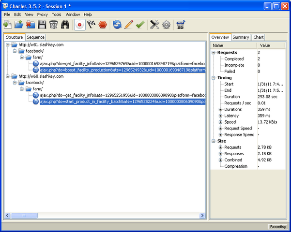Viewport: 291px width, 232px height.
Task: Expand the Speed row
Action: pos(220,122)
